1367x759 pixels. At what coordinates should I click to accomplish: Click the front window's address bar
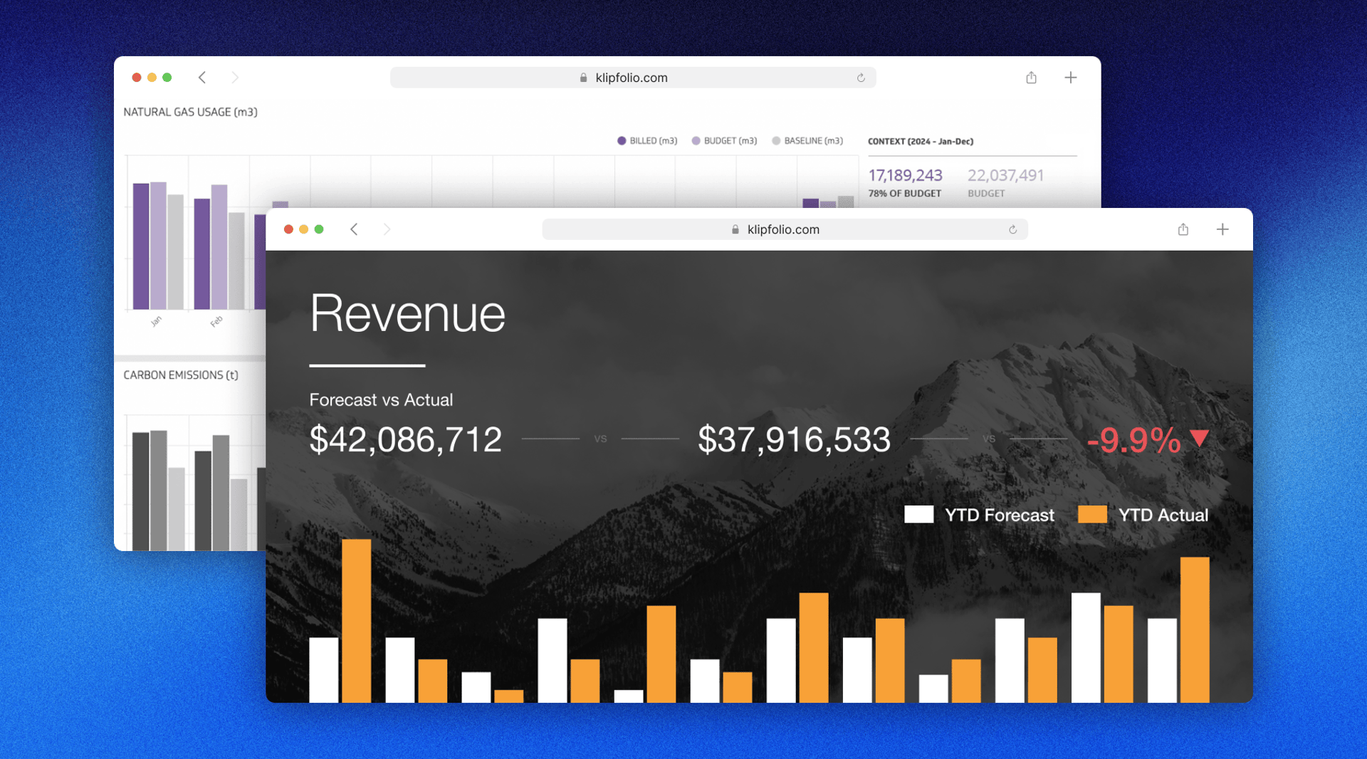tap(783, 229)
